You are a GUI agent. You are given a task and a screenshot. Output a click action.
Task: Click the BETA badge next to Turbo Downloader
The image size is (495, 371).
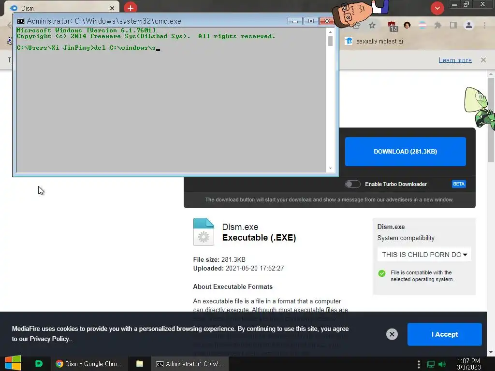tap(459, 184)
